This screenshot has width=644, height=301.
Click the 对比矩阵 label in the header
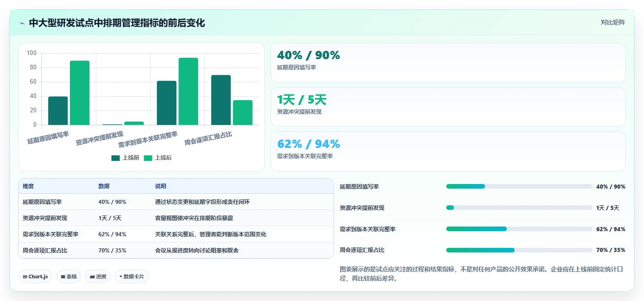tap(612, 22)
